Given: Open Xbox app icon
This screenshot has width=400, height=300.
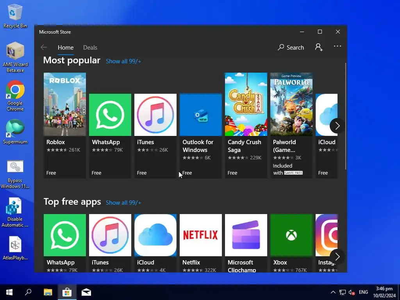Looking at the screenshot, I should [291, 235].
